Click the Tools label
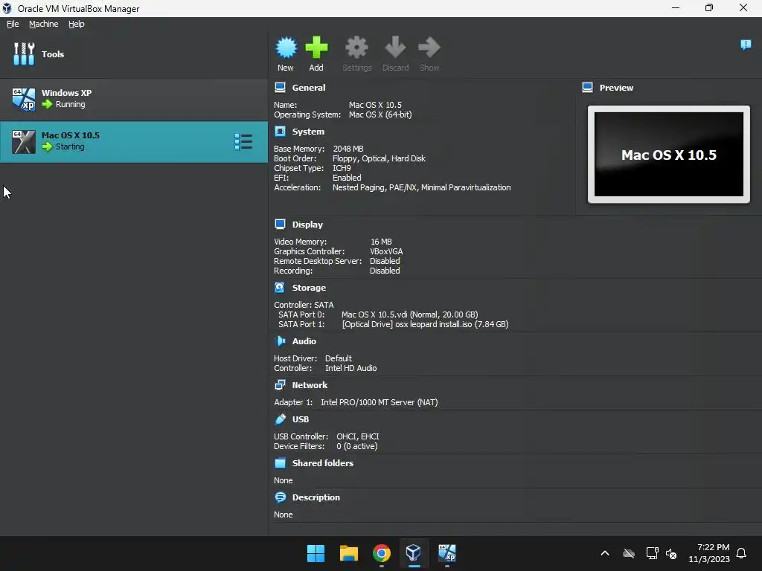The width and height of the screenshot is (762, 571). (53, 54)
